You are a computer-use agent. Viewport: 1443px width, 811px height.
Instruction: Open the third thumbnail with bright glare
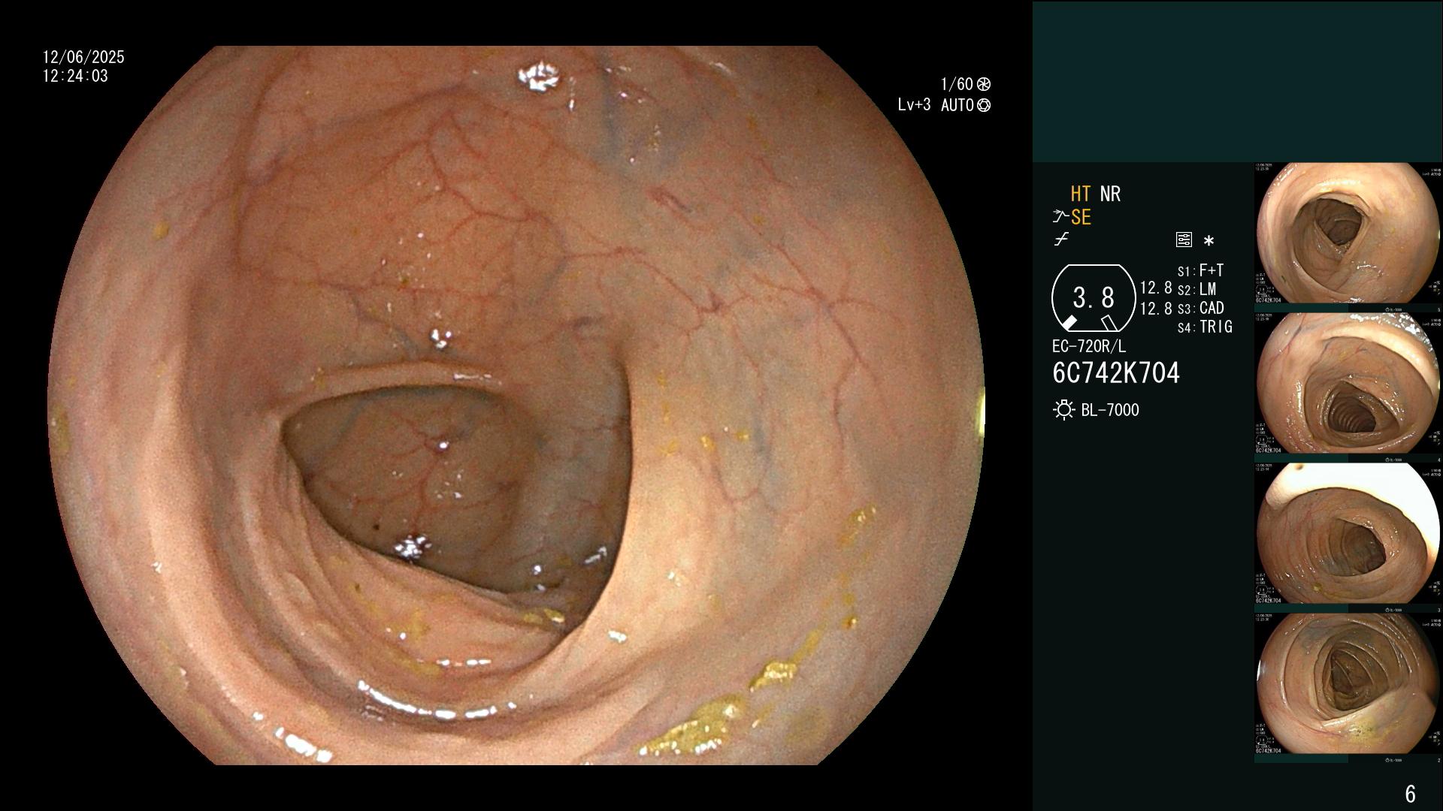(x=1347, y=533)
